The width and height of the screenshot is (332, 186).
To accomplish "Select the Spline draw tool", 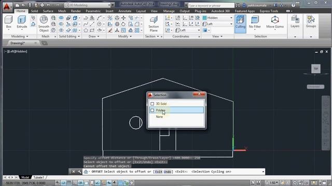I will 86,24.
